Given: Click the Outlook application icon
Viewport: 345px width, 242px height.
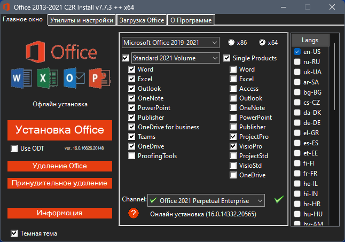Looking at the screenshot, I should click(x=74, y=78).
